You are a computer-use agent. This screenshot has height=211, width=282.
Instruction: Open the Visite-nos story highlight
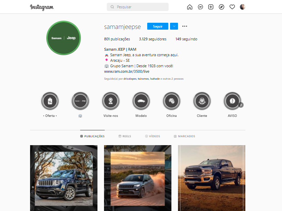111,101
